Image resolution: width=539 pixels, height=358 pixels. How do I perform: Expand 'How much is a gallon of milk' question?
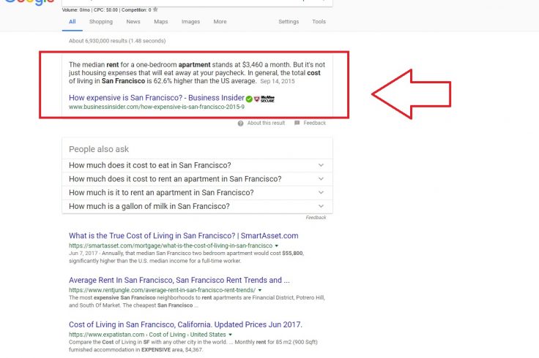197,207
